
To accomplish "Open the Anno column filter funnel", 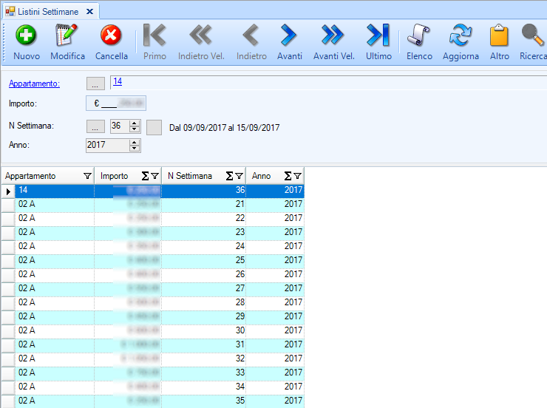I will click(x=297, y=177).
